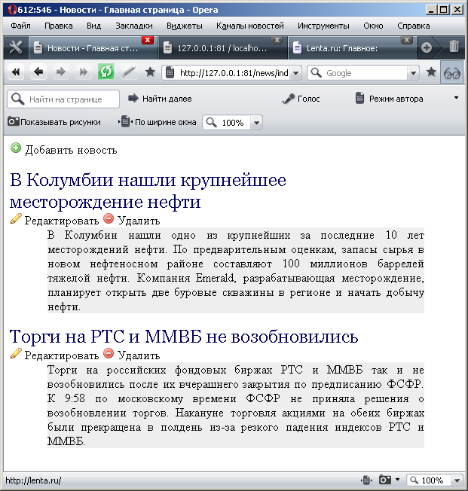Close the Lenta.ru tab

coord(406,40)
